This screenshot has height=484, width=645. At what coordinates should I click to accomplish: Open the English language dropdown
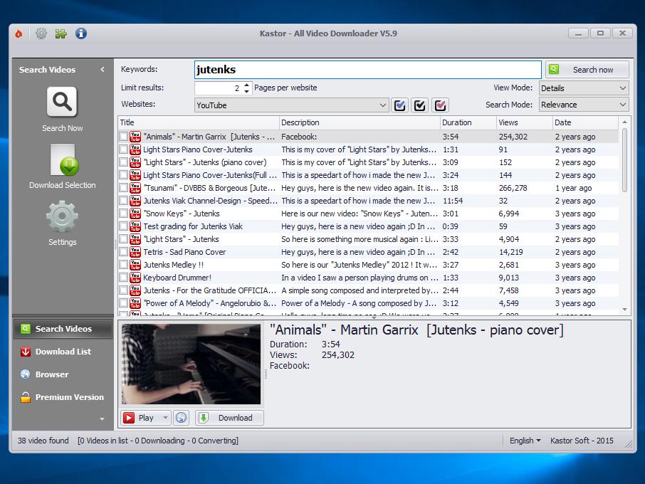(x=525, y=441)
